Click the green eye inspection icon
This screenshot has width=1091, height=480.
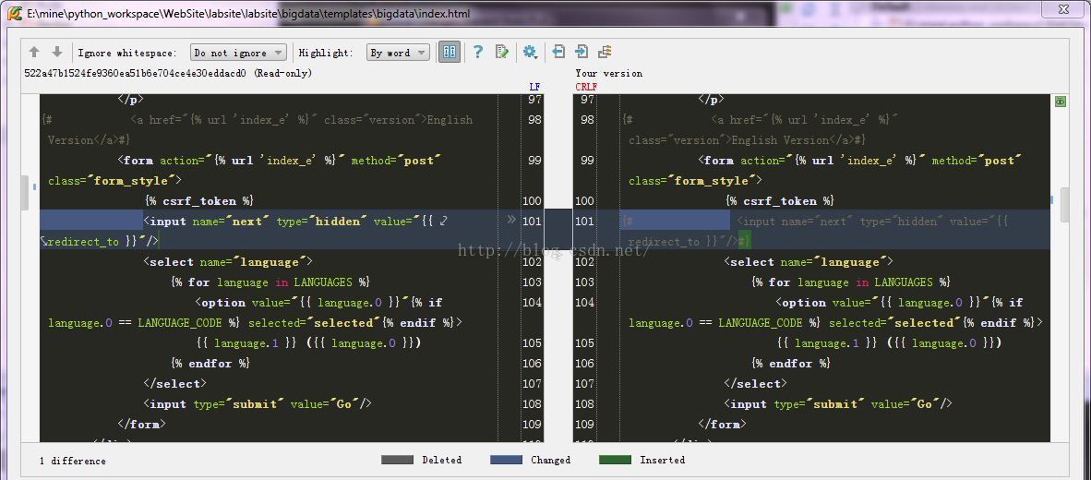[x=1060, y=102]
